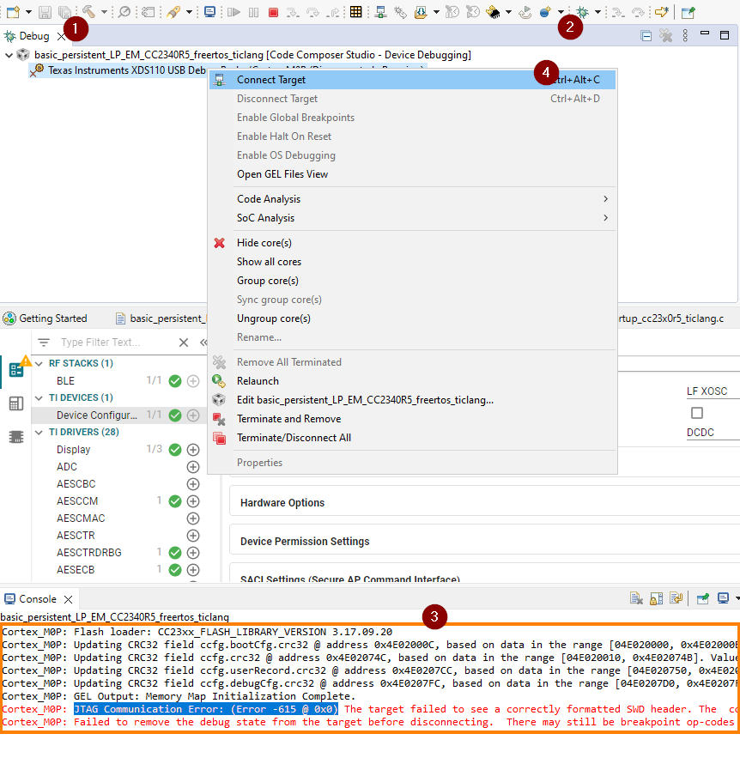This screenshot has width=740, height=764.
Task: Click the Step Into toolbar icon
Action: (x=294, y=11)
